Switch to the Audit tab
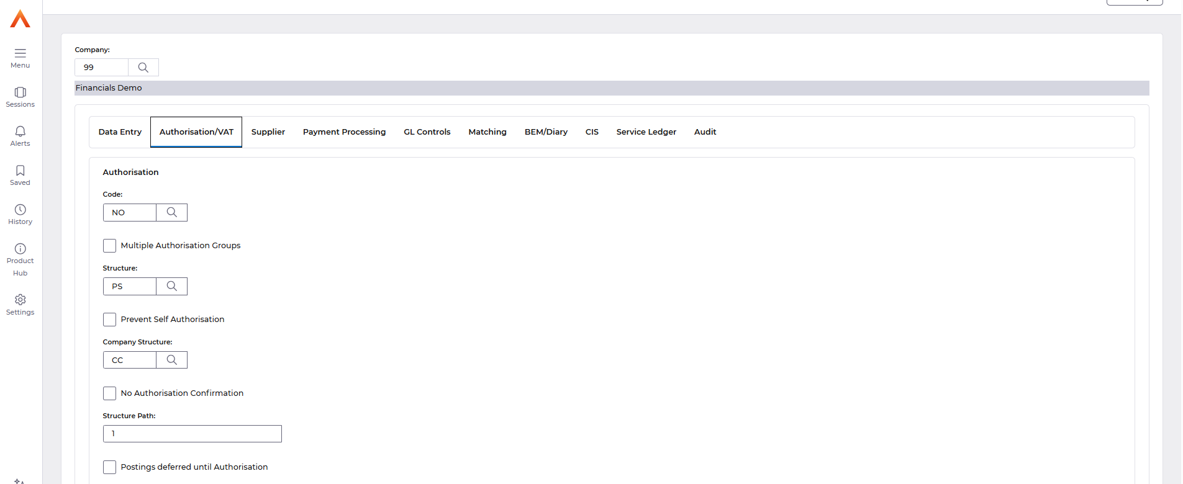 pos(705,132)
